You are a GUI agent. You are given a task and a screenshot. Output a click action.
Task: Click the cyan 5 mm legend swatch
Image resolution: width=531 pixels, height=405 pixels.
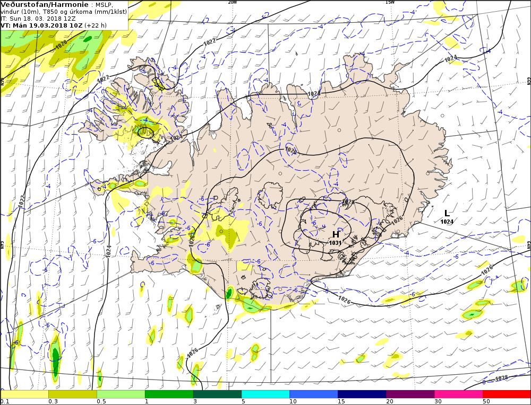tap(265, 394)
